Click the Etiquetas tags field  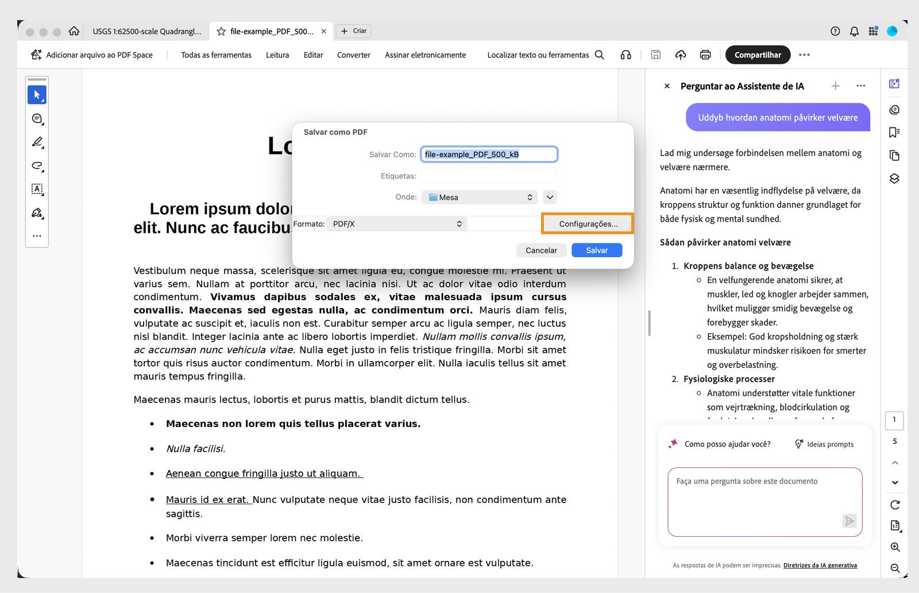489,176
